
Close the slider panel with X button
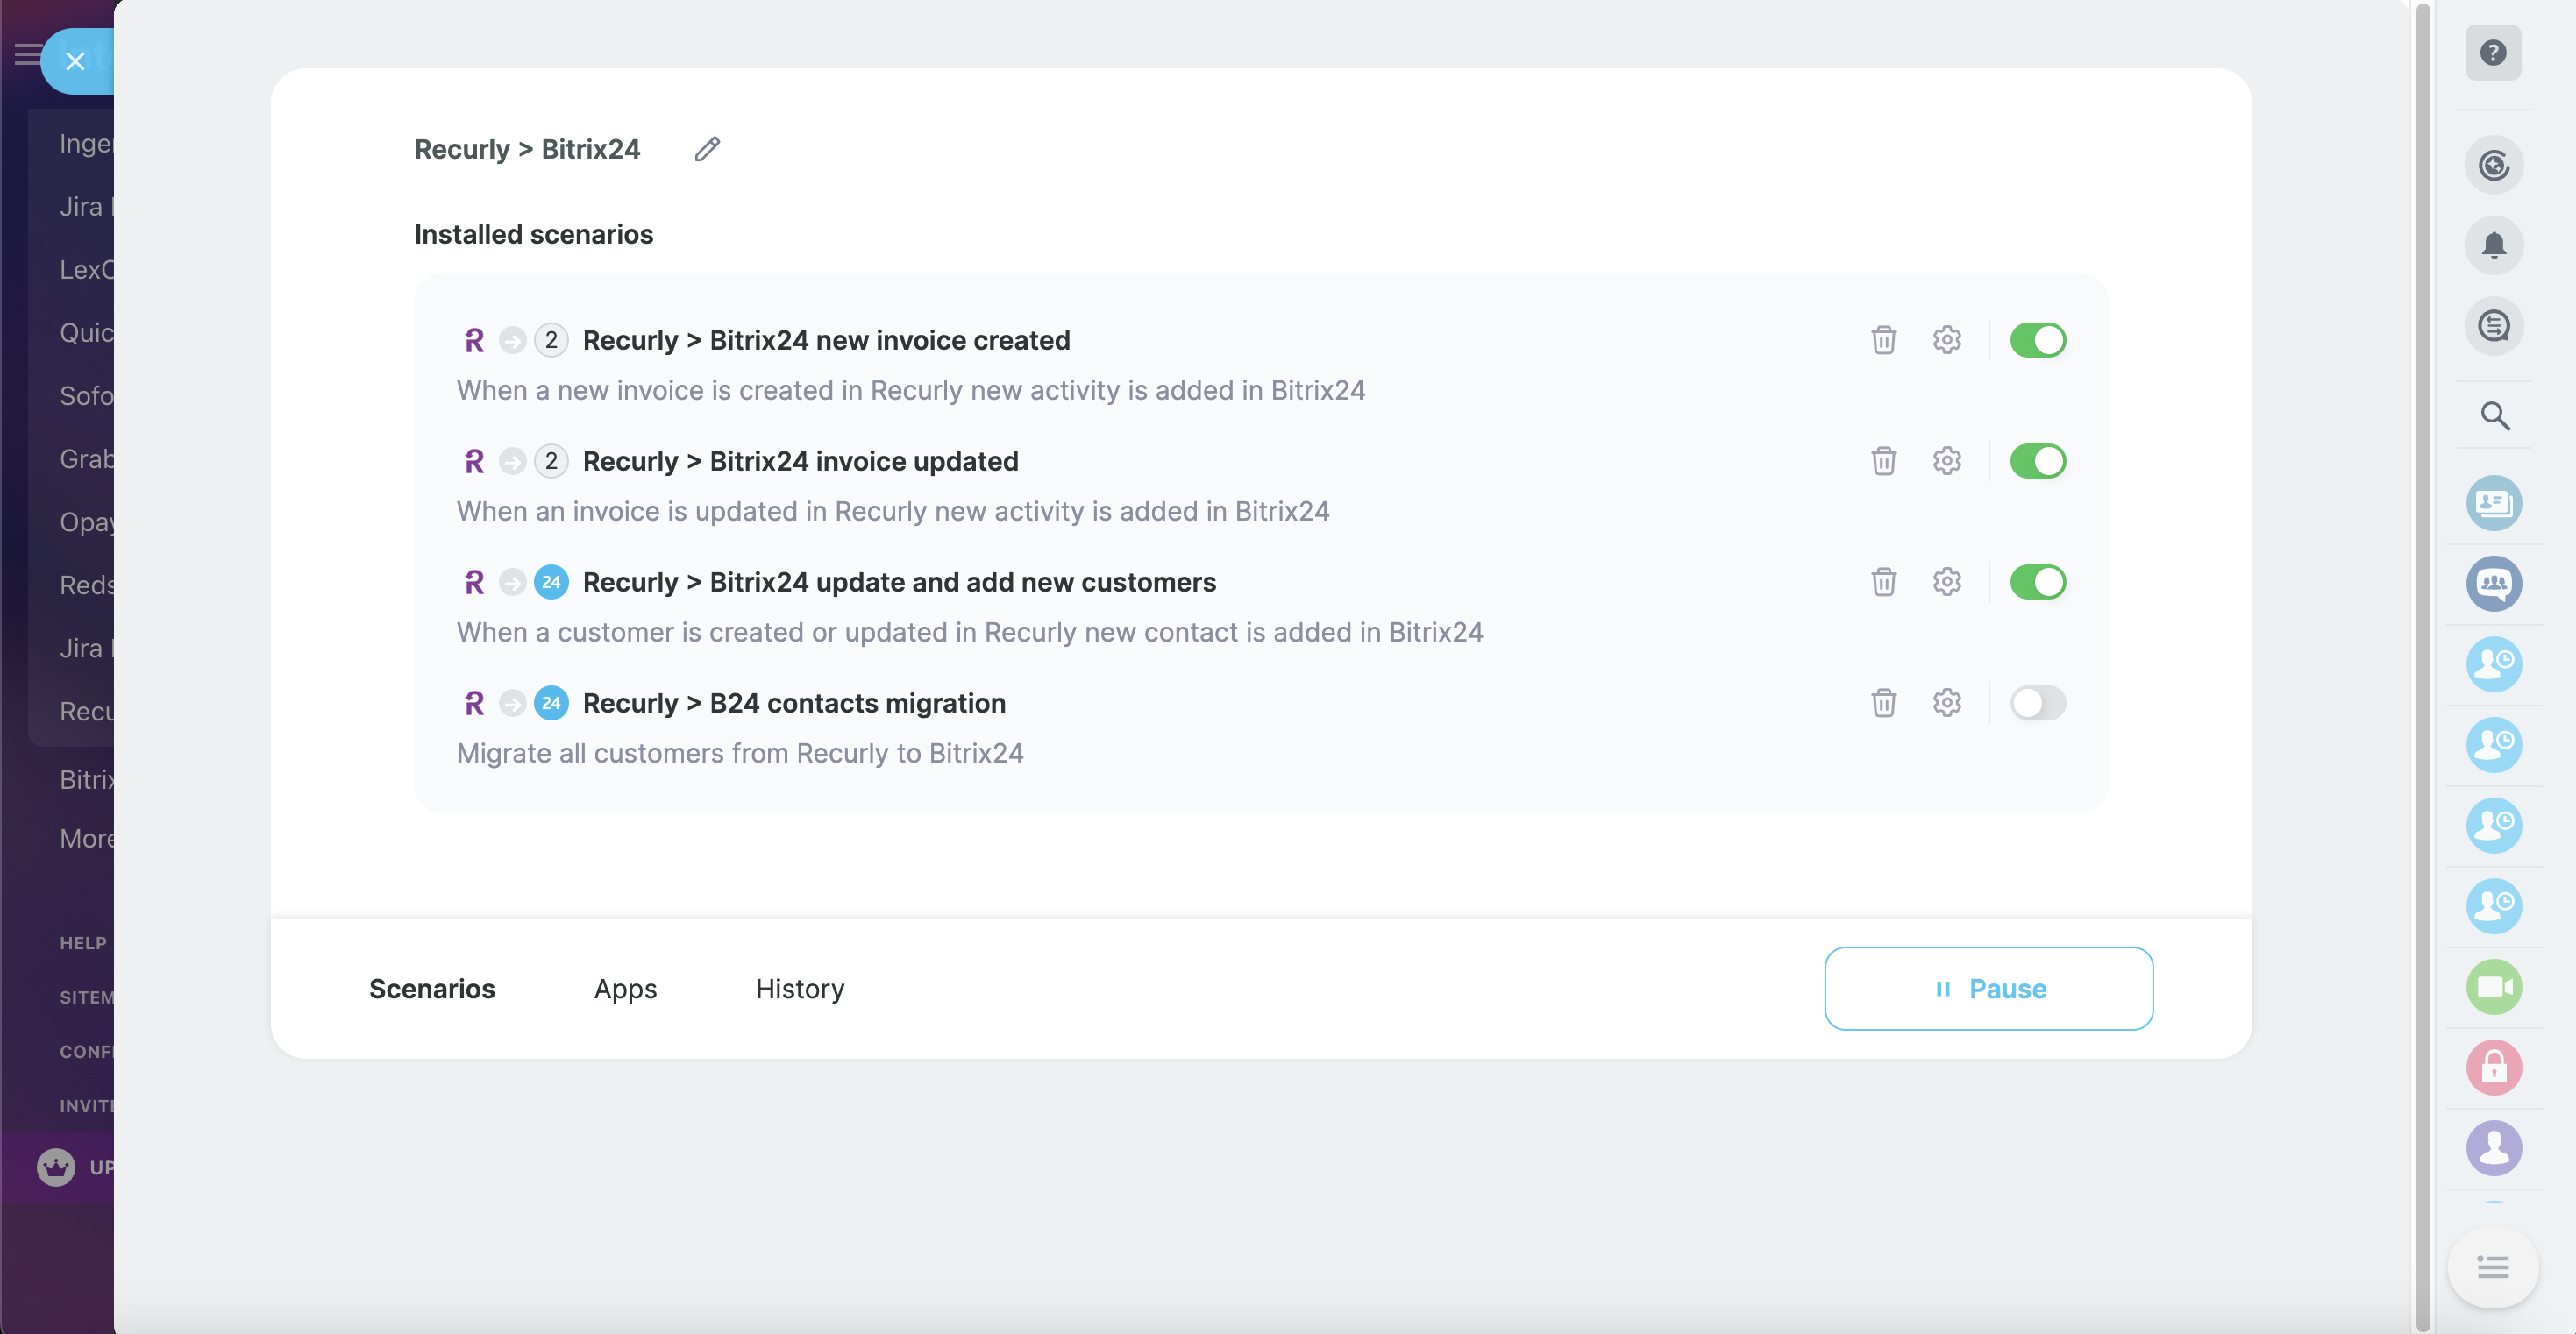click(75, 62)
